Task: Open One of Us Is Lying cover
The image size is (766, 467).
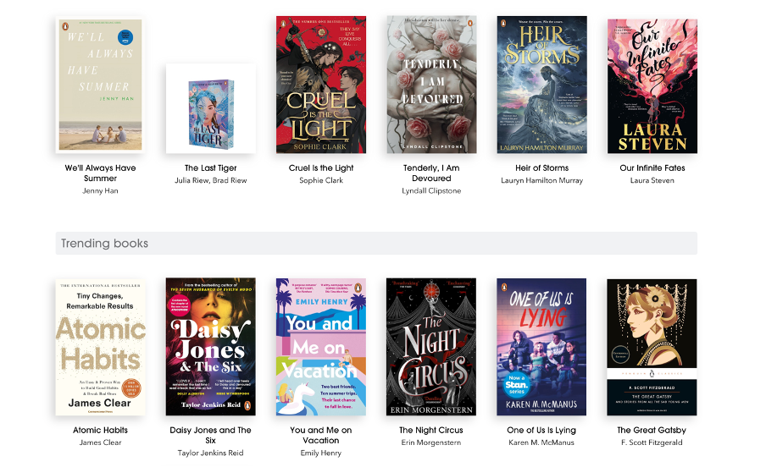Action: pyautogui.click(x=541, y=347)
